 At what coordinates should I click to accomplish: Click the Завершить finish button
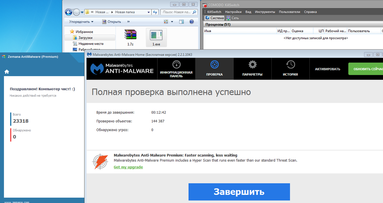239,192
